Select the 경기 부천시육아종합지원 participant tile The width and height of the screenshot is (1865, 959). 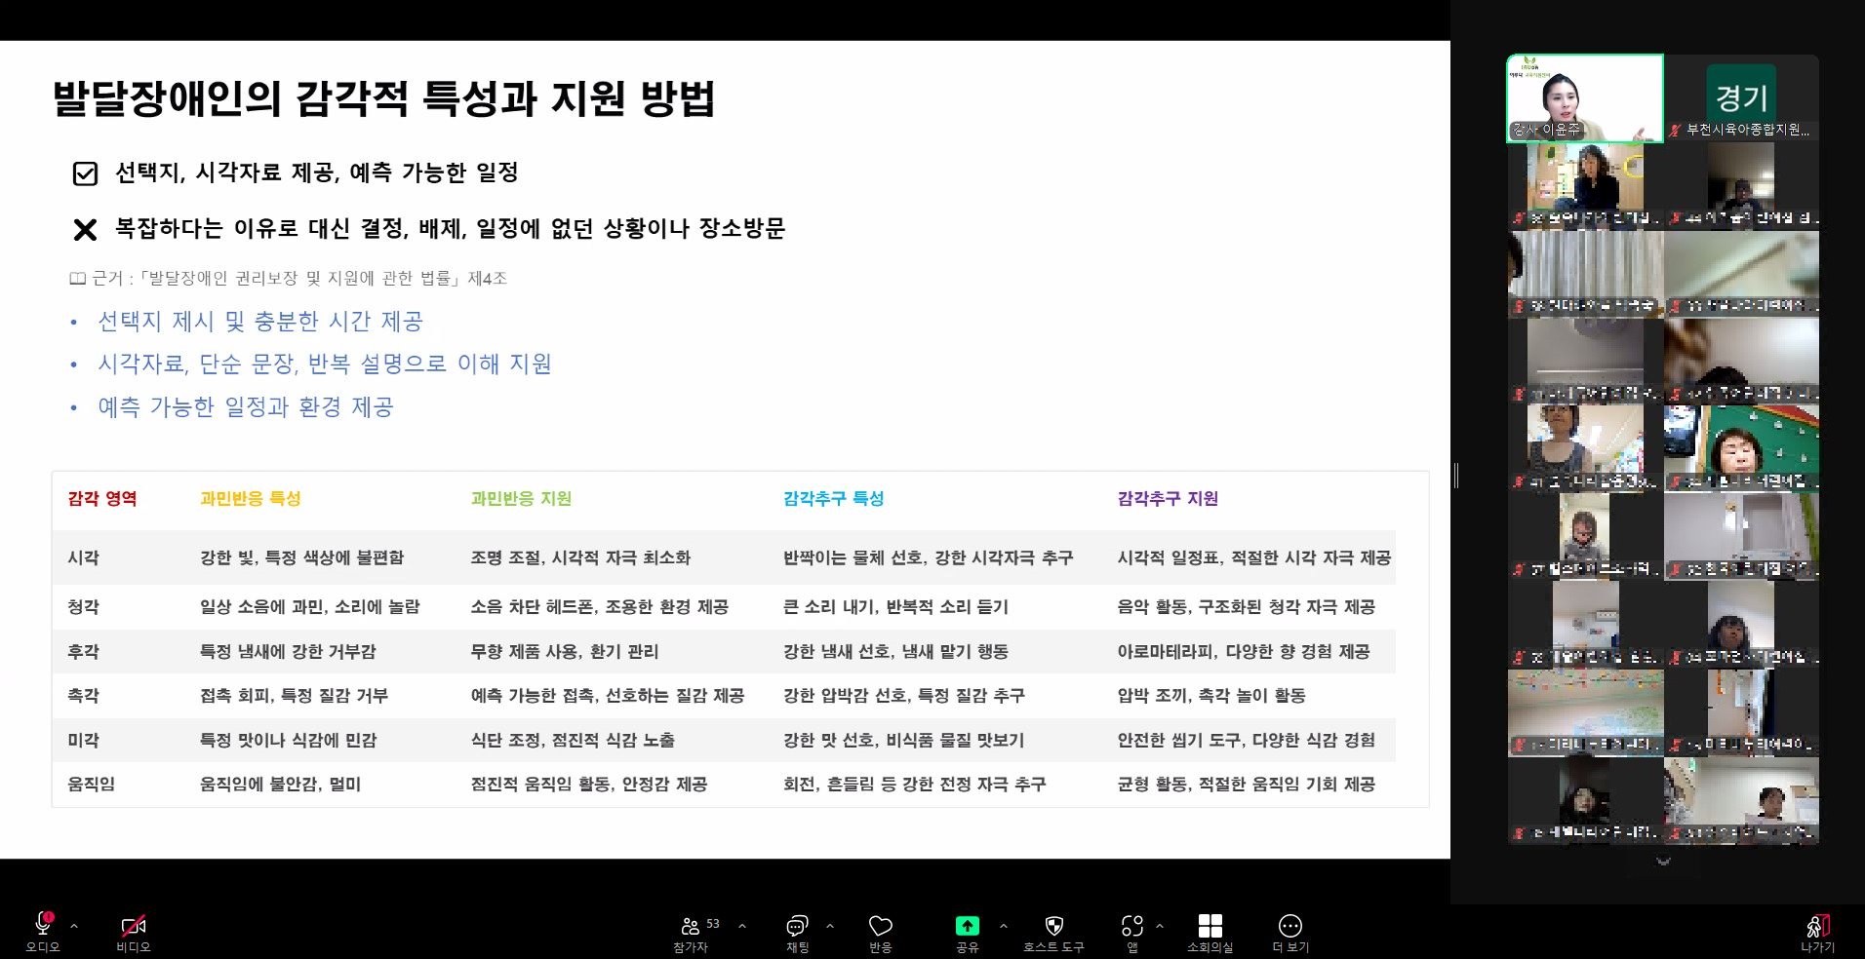pos(1741,98)
